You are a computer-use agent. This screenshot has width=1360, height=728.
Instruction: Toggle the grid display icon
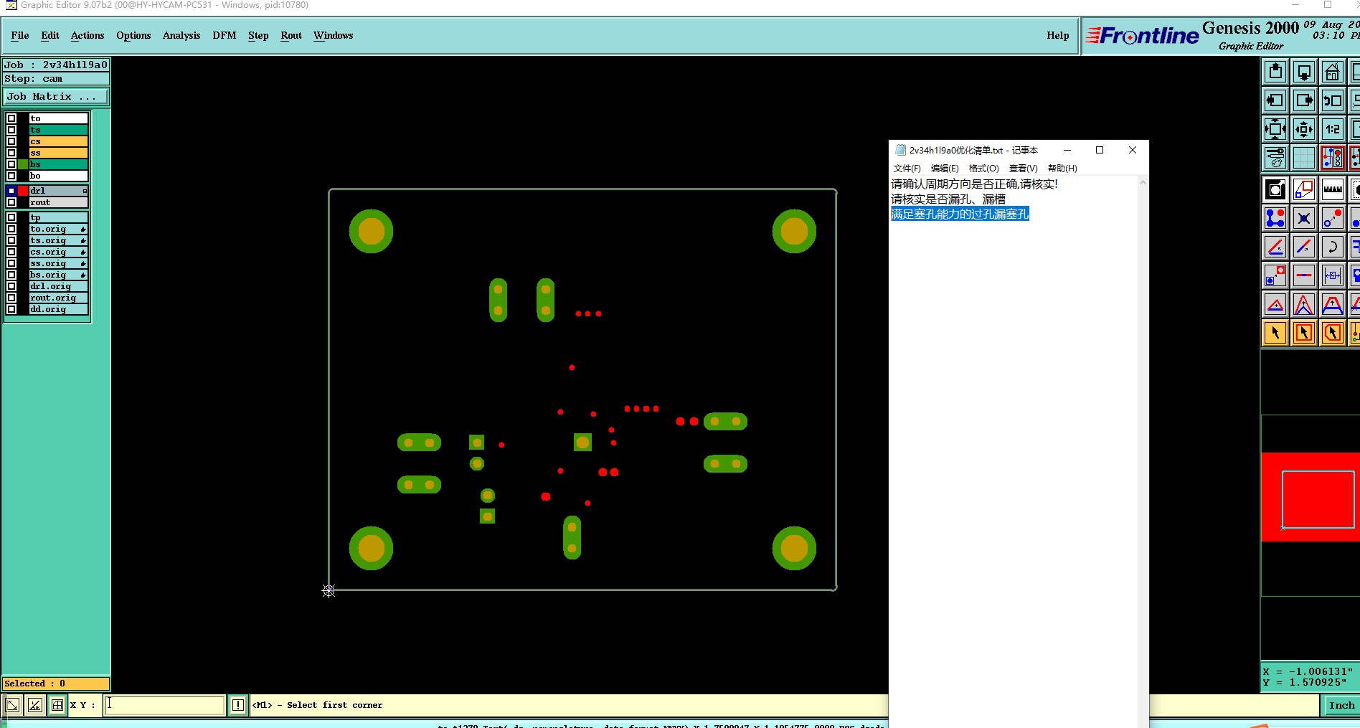pos(1304,158)
